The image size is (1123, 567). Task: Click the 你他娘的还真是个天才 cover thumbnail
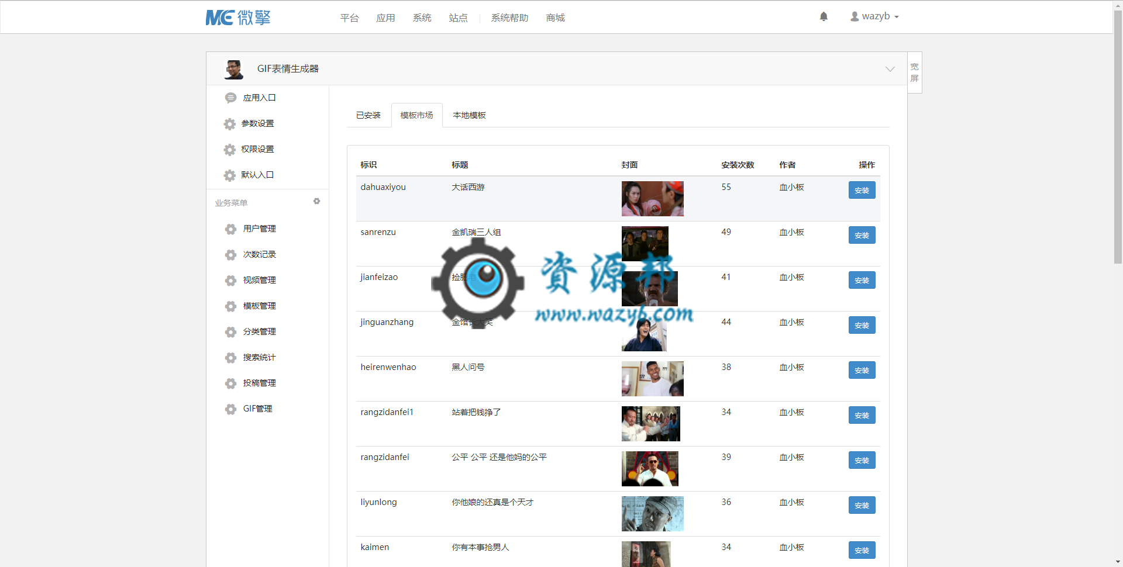point(652,514)
